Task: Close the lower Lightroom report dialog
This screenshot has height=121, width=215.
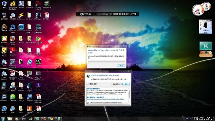Action: click(128, 71)
